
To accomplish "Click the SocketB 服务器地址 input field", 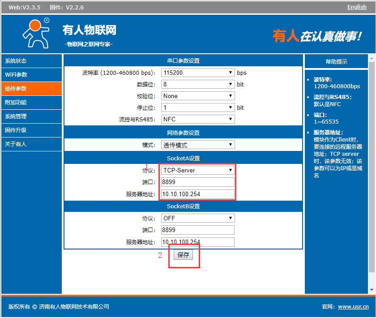I will (198, 242).
